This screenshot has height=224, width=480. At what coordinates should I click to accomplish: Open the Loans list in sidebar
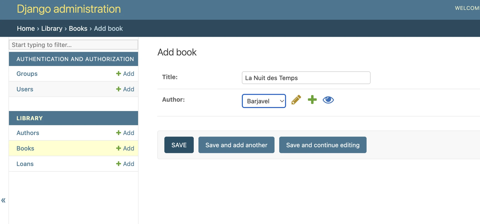[x=25, y=164]
